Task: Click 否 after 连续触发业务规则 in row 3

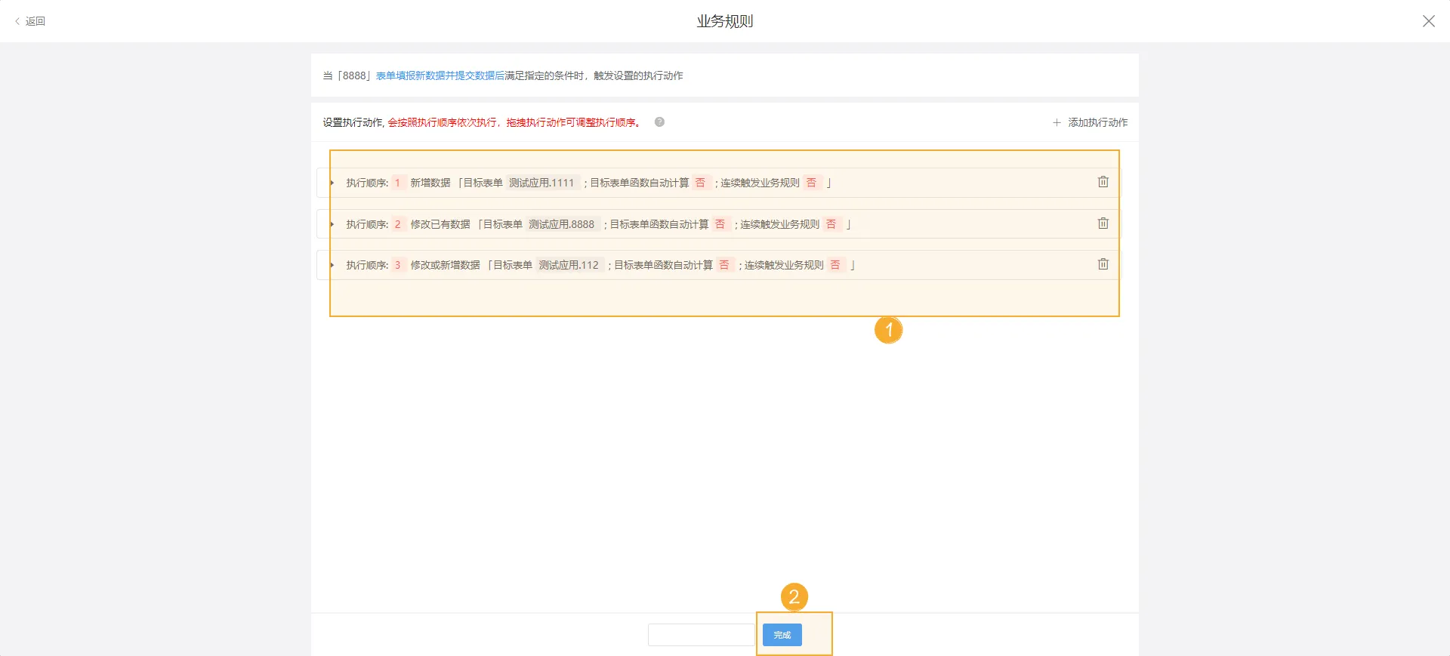Action: [835, 265]
